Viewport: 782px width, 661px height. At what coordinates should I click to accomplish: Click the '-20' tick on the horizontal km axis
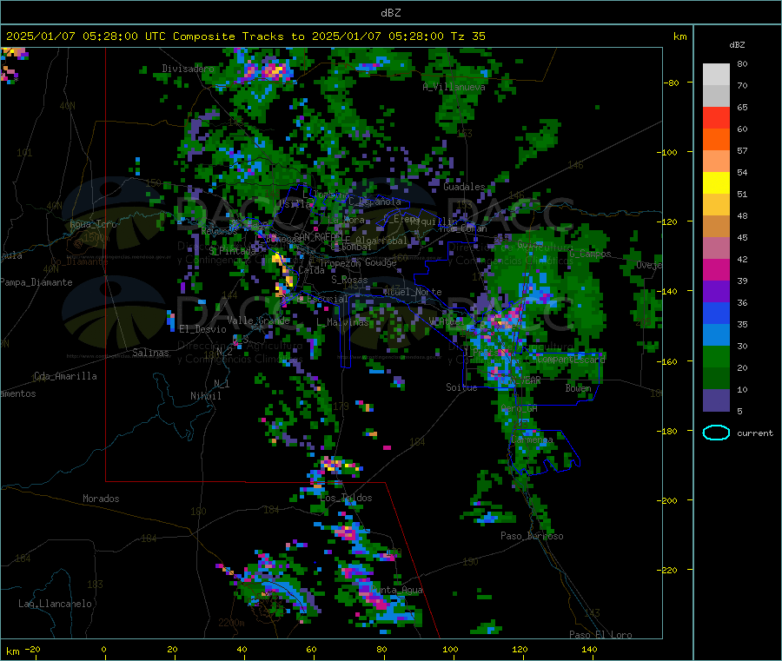(32, 650)
